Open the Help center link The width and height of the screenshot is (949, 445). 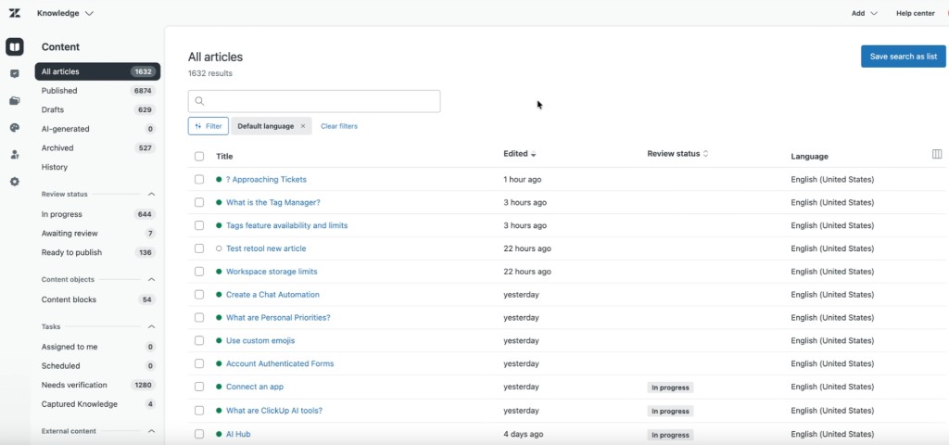(x=915, y=13)
